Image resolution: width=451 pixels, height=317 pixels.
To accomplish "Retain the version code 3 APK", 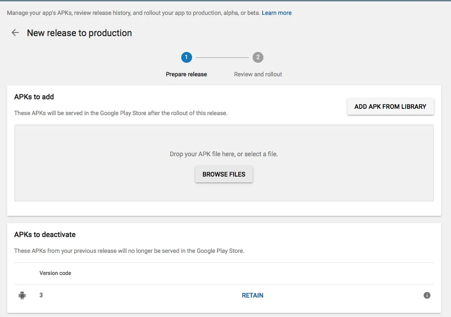I will (x=253, y=295).
